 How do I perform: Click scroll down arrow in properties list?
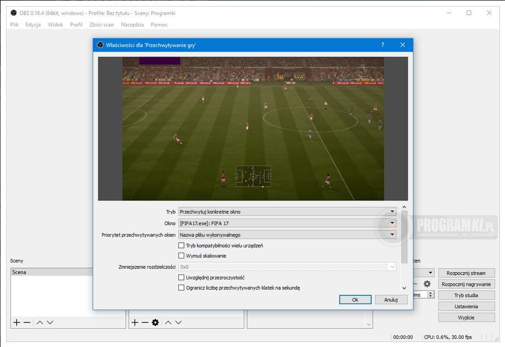(x=405, y=288)
